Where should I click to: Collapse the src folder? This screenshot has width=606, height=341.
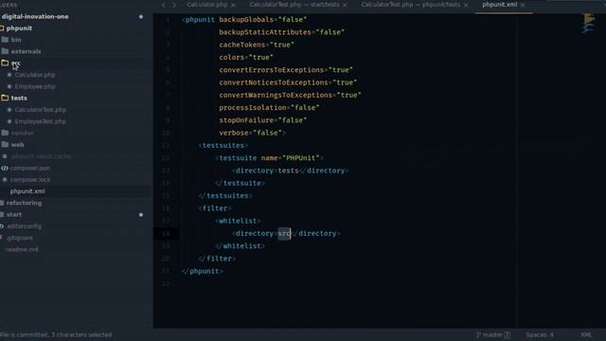[x=16, y=63]
